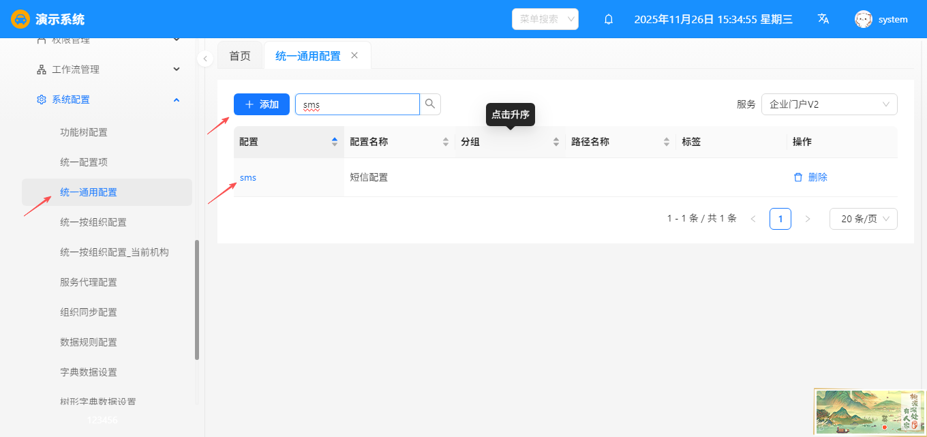Switch to the 首页 tab
This screenshot has height=437, width=927.
240,56
